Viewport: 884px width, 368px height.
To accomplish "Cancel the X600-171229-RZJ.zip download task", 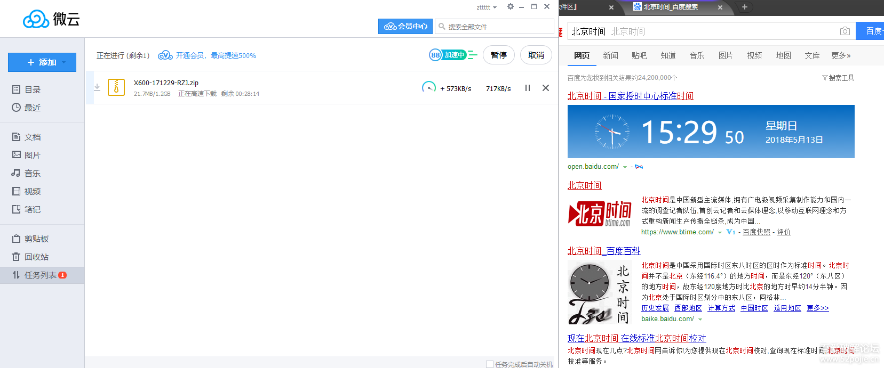I will (546, 88).
